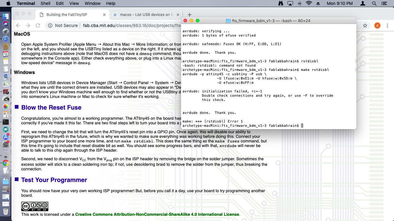Click the Chrome address bar URL
The width and height of the screenshot is (394, 221).
coord(132,25)
